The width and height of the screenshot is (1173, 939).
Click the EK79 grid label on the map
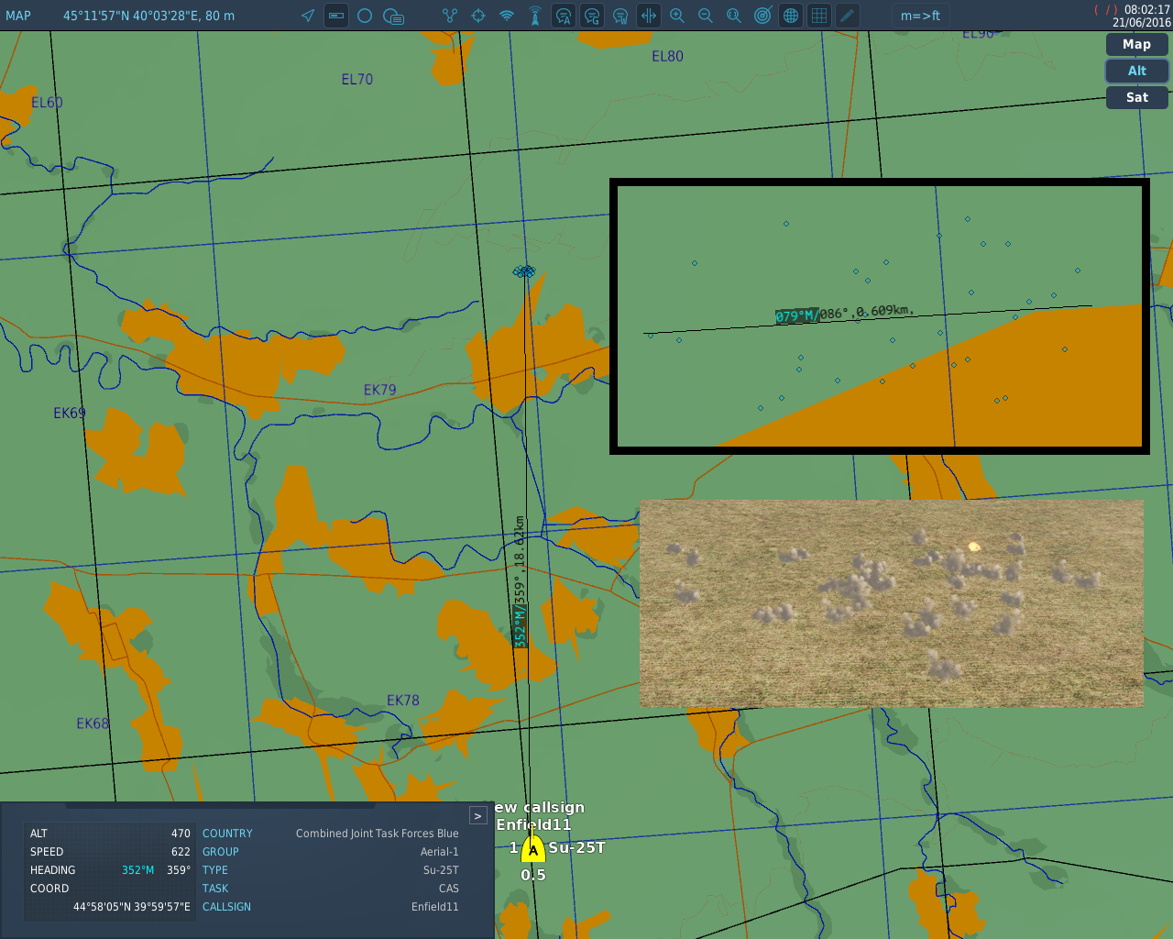pos(379,390)
